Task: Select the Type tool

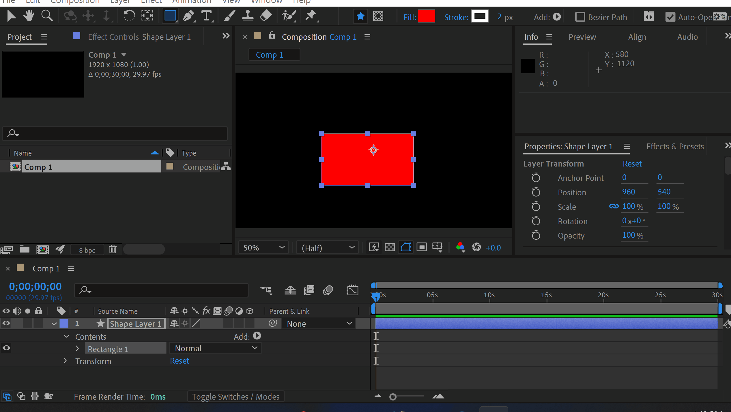Action: point(206,16)
